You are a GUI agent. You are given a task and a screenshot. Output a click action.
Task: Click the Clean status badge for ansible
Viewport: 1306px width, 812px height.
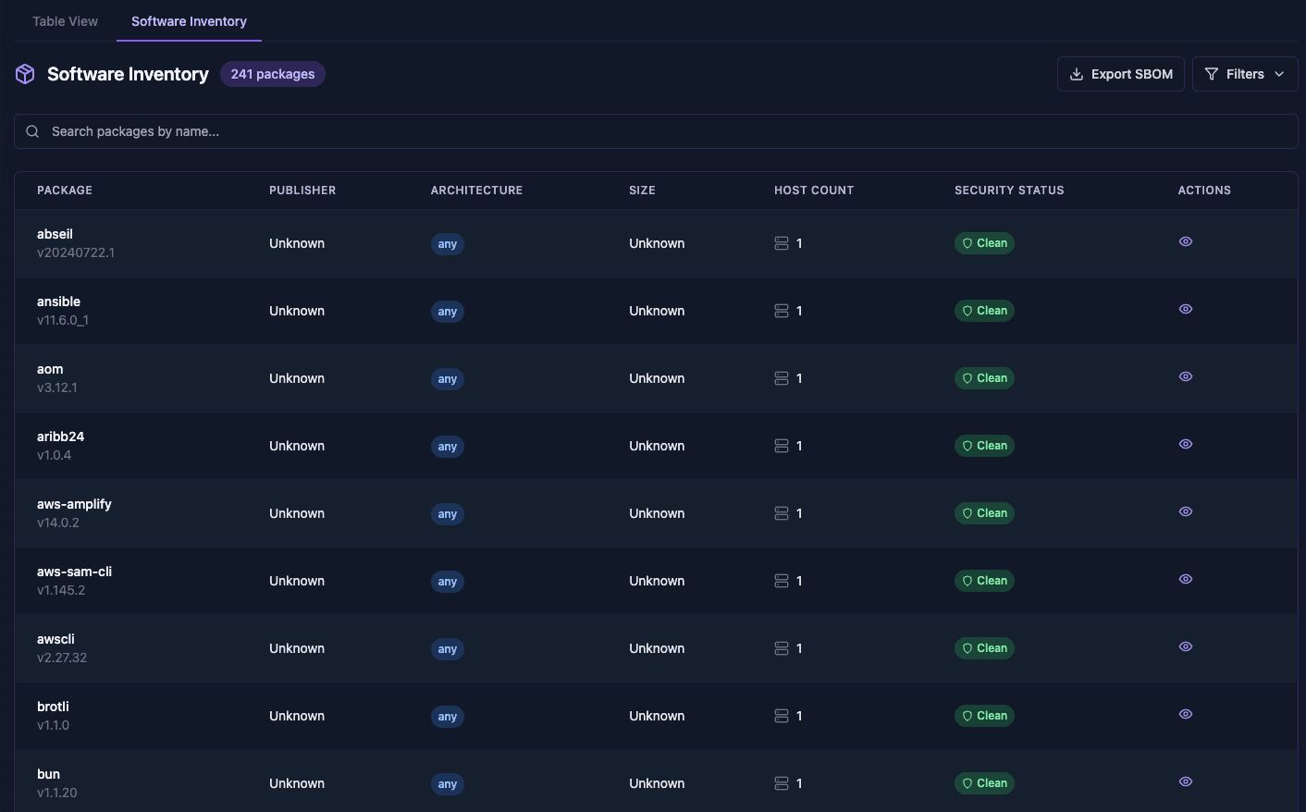click(984, 311)
